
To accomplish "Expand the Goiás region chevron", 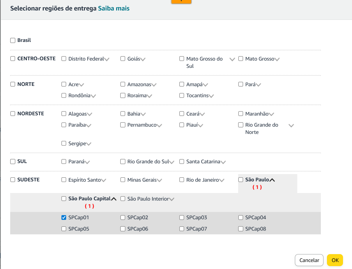I will 143,59.
